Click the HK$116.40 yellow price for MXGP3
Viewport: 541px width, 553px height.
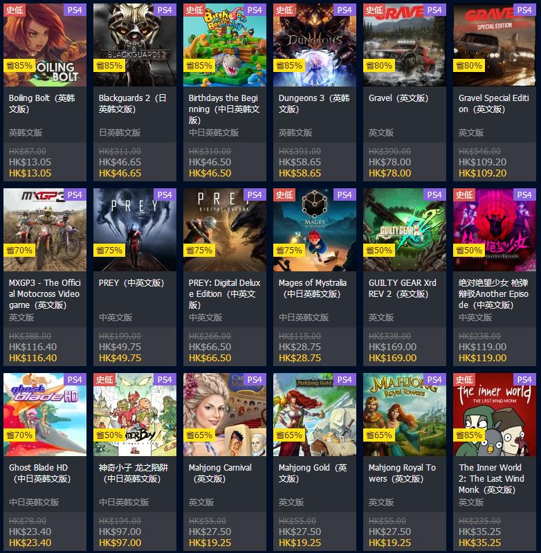[33, 358]
